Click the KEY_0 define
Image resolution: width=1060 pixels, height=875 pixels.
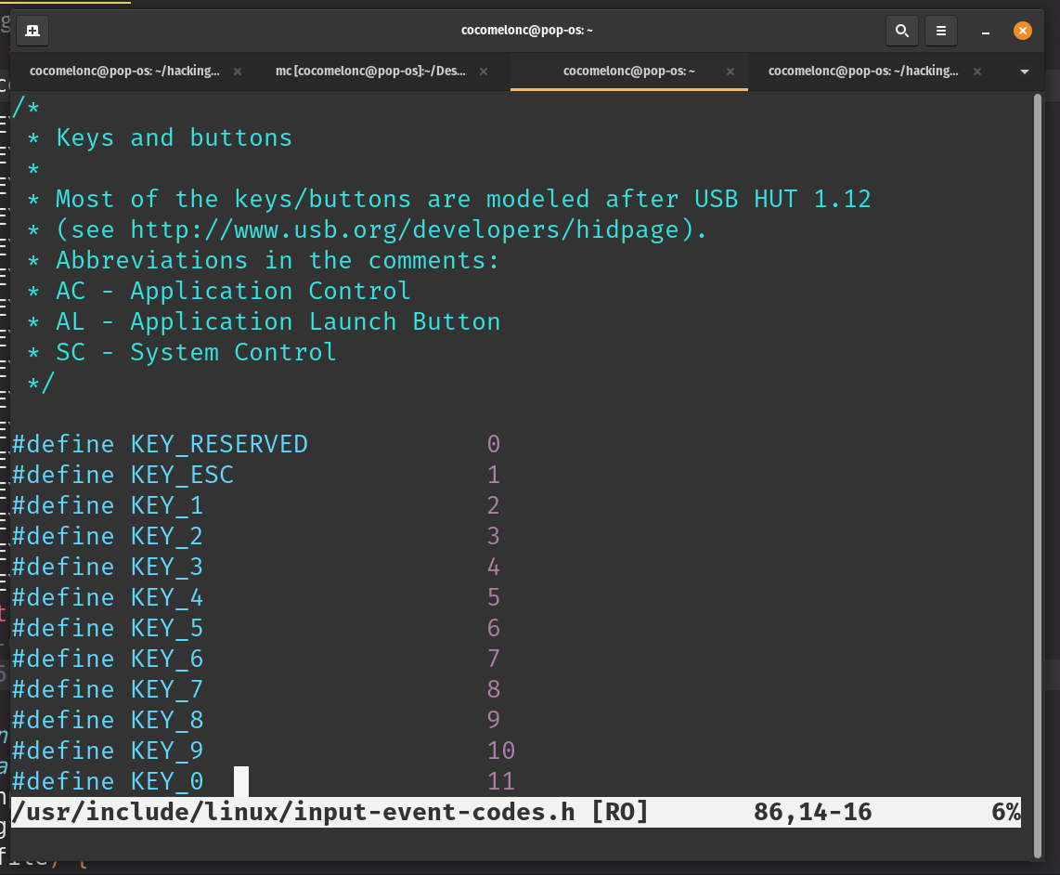[x=108, y=781]
